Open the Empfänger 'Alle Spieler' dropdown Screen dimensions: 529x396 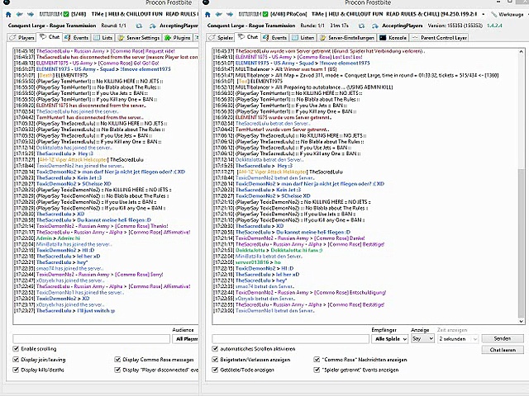click(x=390, y=338)
